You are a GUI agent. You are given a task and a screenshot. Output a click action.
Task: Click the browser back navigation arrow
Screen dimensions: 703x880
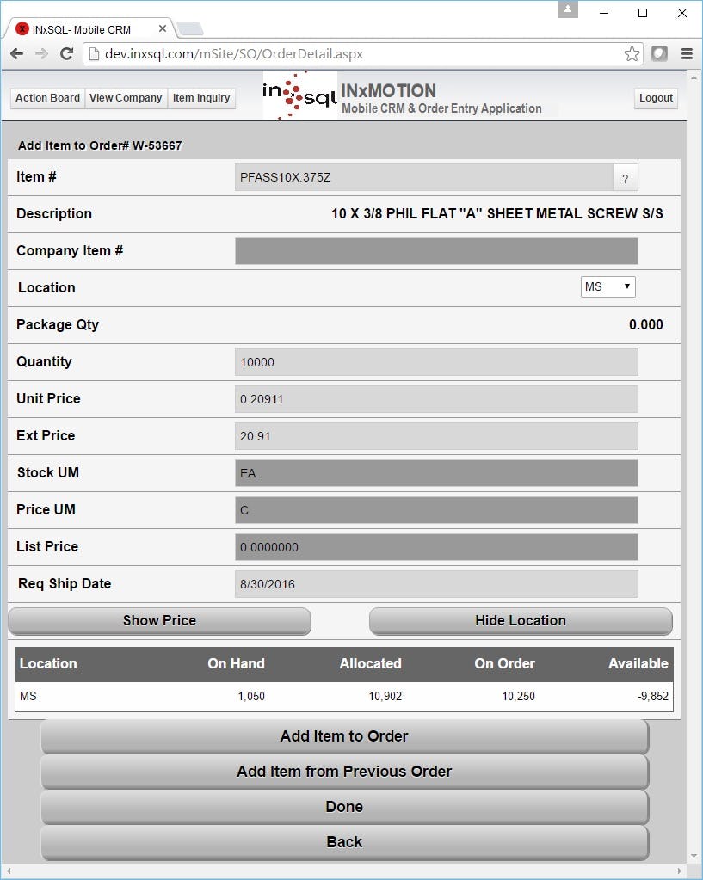(15, 52)
